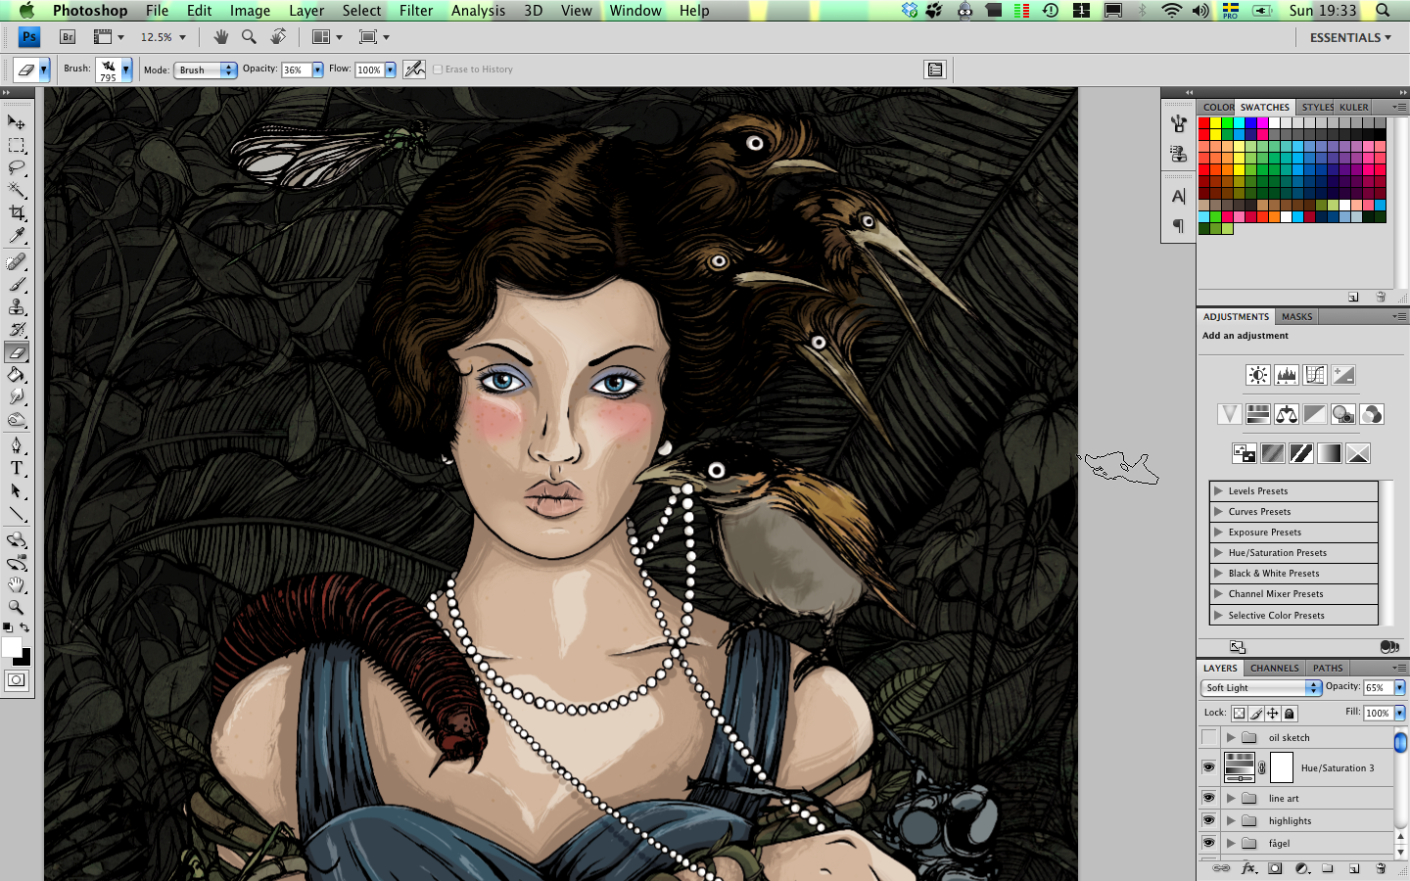Toggle lock all for layer
This screenshot has height=881, width=1410.
tap(1290, 714)
